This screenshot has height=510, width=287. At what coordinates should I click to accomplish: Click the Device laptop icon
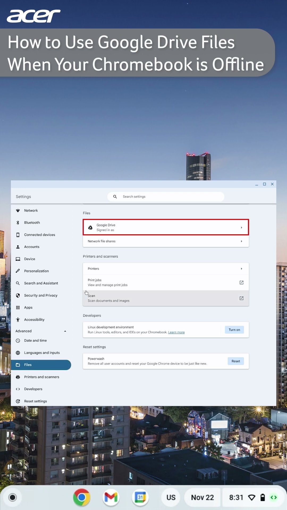coord(18,259)
